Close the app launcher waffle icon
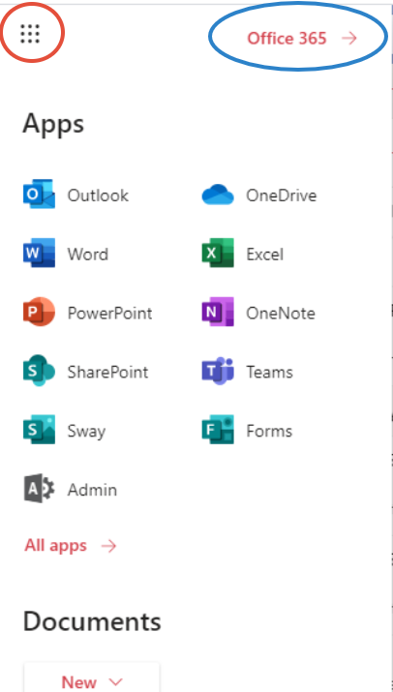The width and height of the screenshot is (393, 692). 30,34
